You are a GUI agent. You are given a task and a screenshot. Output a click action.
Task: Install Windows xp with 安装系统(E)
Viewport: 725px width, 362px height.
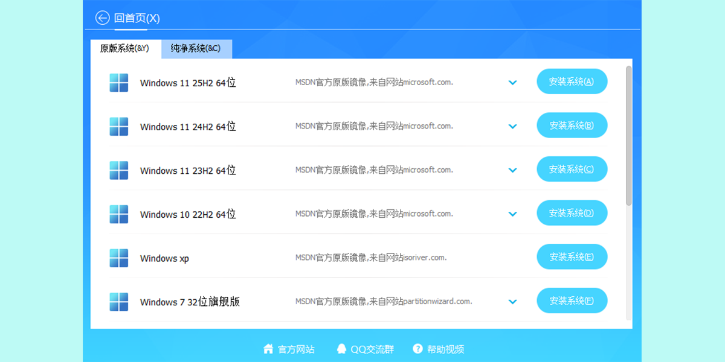coord(572,257)
